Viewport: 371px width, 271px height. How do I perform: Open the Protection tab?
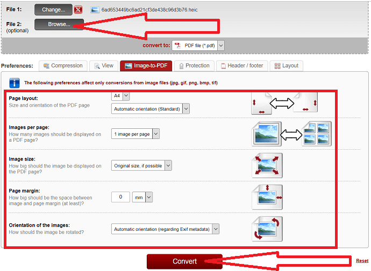coord(194,65)
